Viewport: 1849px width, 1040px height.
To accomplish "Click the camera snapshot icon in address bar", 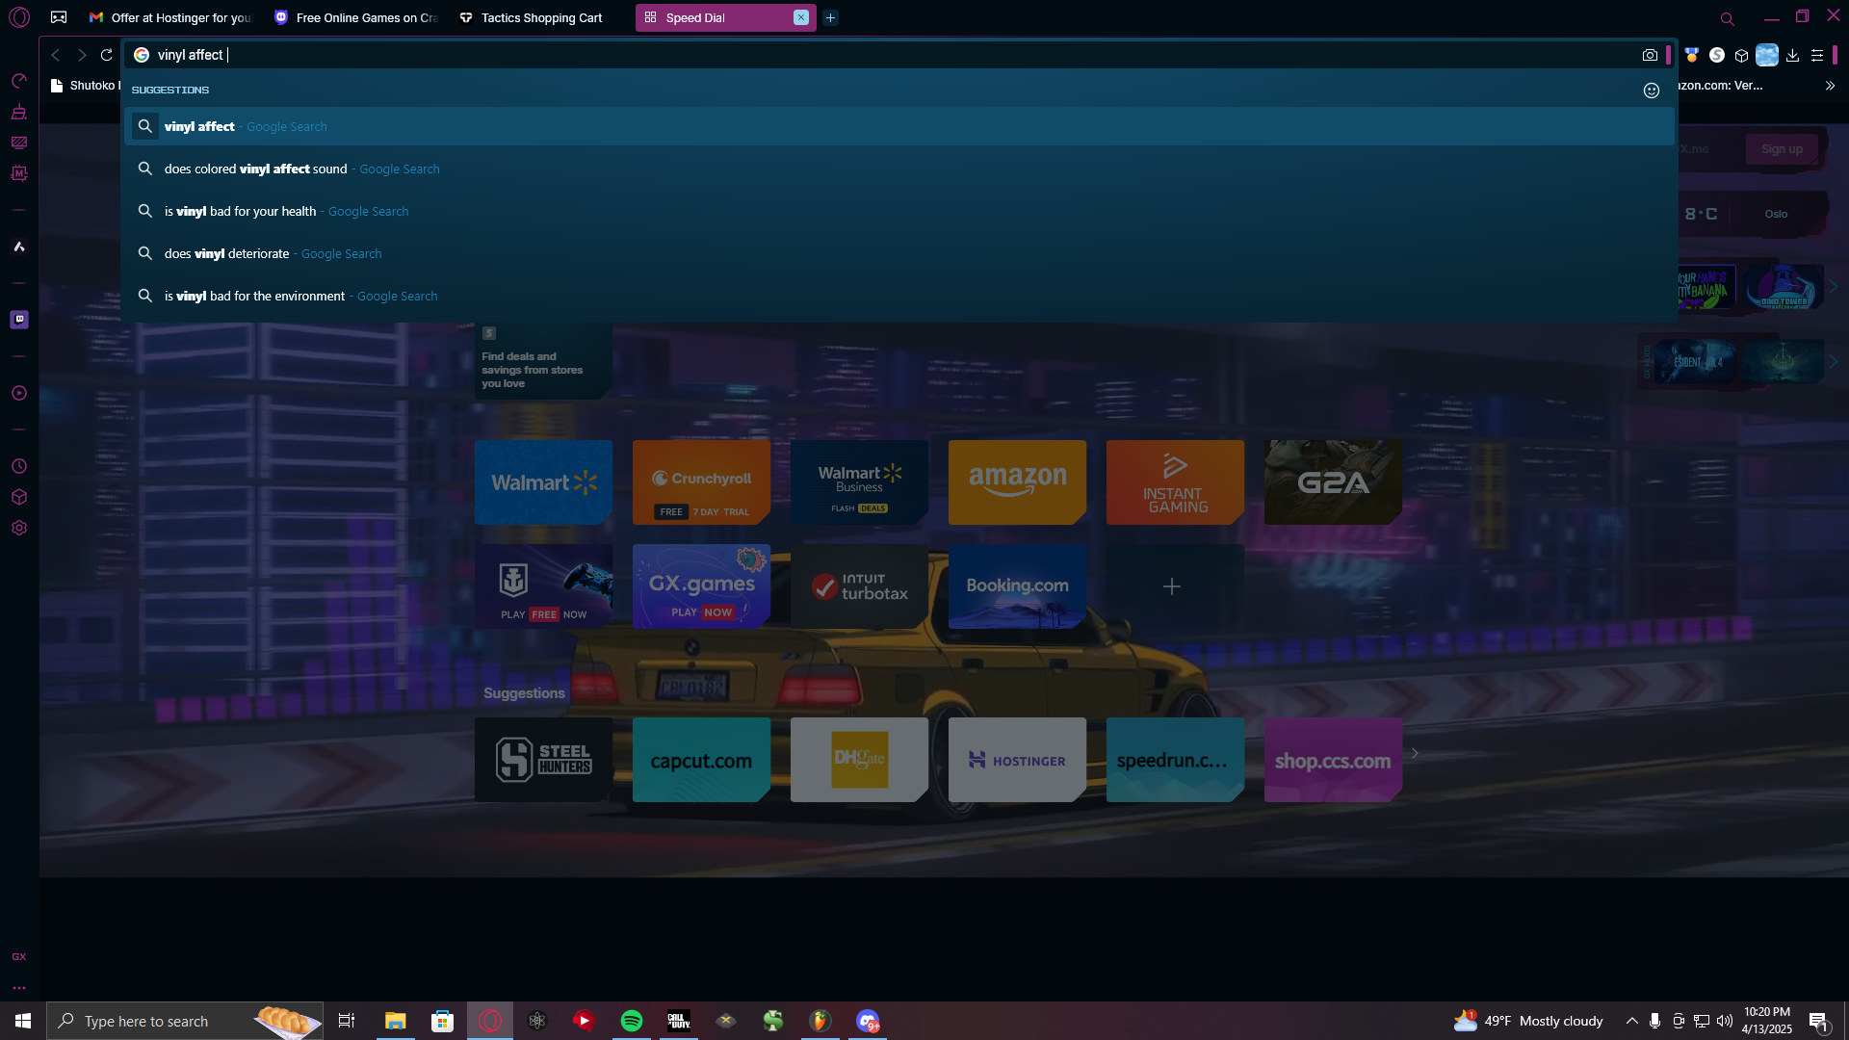I will (1650, 56).
